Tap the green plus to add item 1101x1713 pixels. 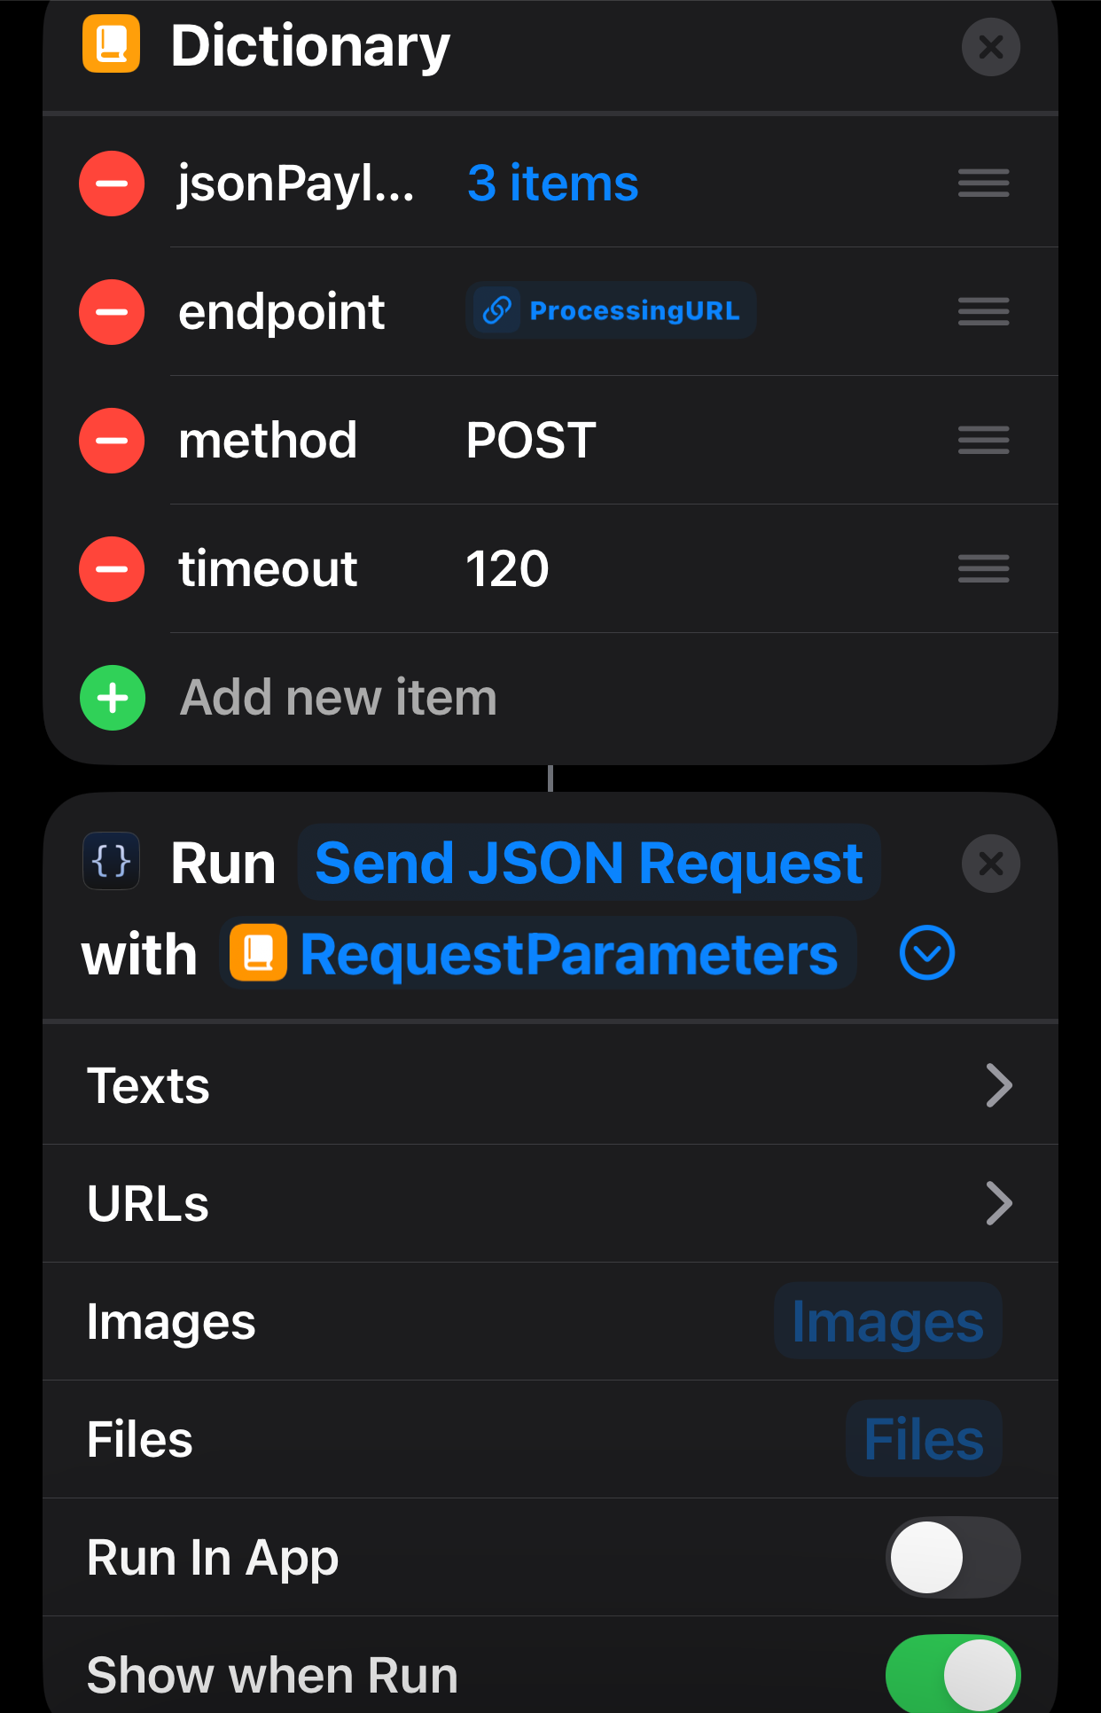click(113, 698)
